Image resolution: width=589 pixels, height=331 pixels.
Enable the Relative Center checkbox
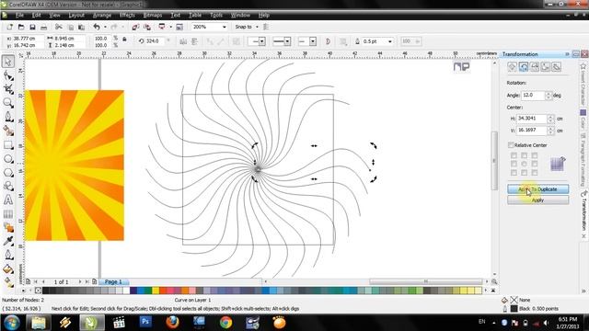pyautogui.click(x=511, y=145)
